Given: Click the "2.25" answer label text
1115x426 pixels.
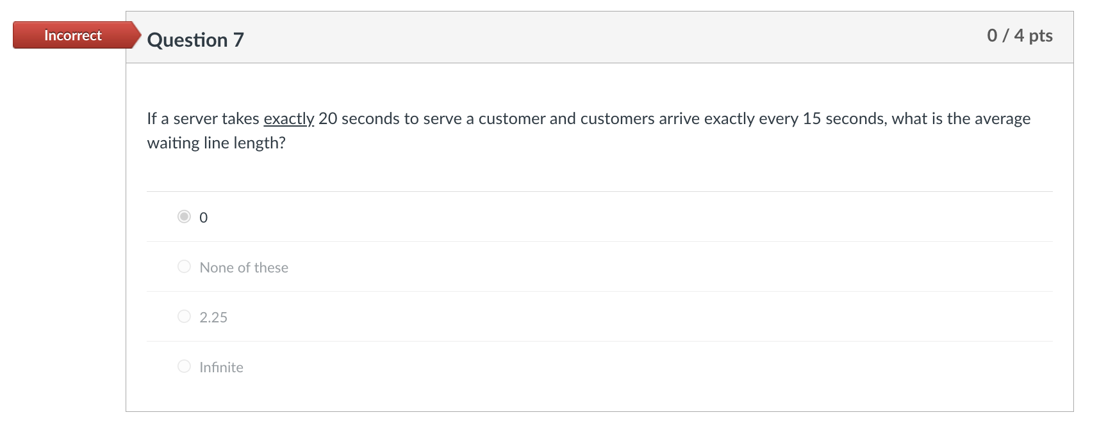Looking at the screenshot, I should pyautogui.click(x=213, y=317).
